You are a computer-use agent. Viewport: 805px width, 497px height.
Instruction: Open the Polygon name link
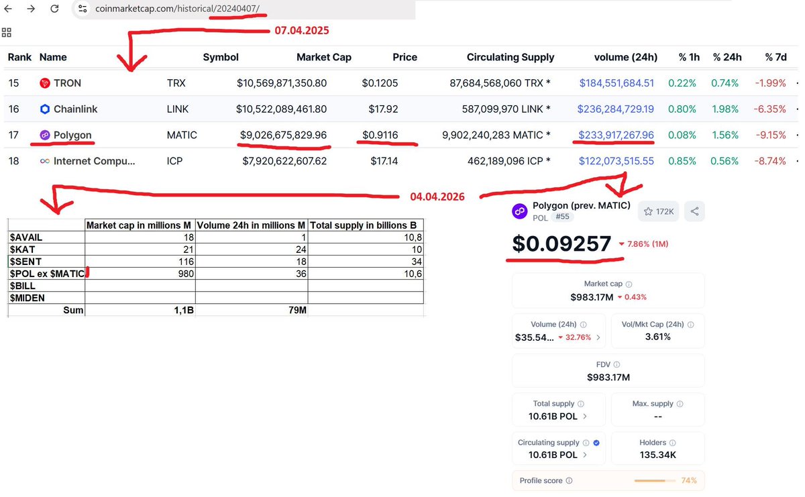point(72,135)
